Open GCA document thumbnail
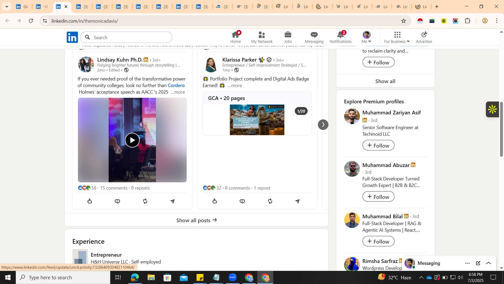 click(x=257, y=120)
